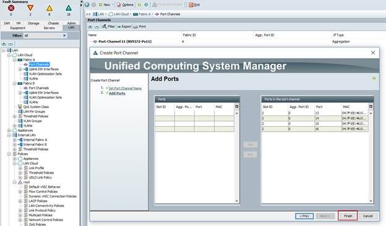Expand the Threshold Policies node under LAN Cloud
Image resolution: width=386 pixels, height=226 pixels.
coord(14,116)
